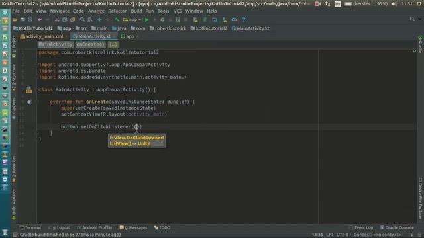Image resolution: width=424 pixels, height=238 pixels.
Task: Click the system volume indicator
Action: tap(394, 4)
